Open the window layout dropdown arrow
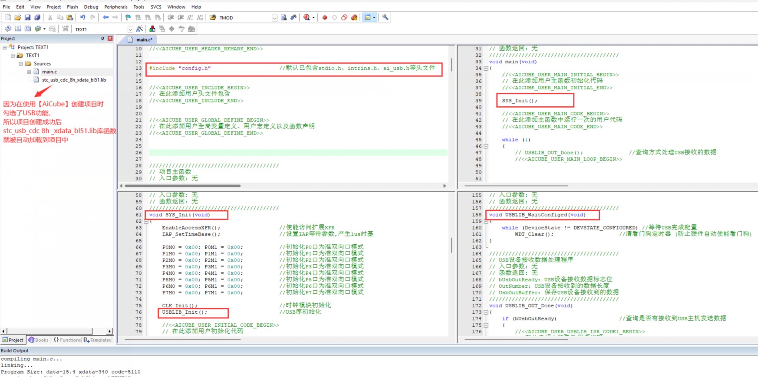Image resolution: width=758 pixels, height=377 pixels. point(375,18)
